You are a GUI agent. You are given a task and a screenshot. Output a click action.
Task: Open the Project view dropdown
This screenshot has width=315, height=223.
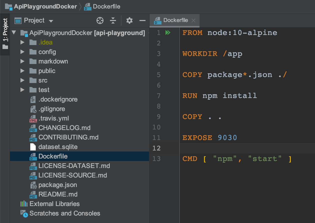click(51, 21)
